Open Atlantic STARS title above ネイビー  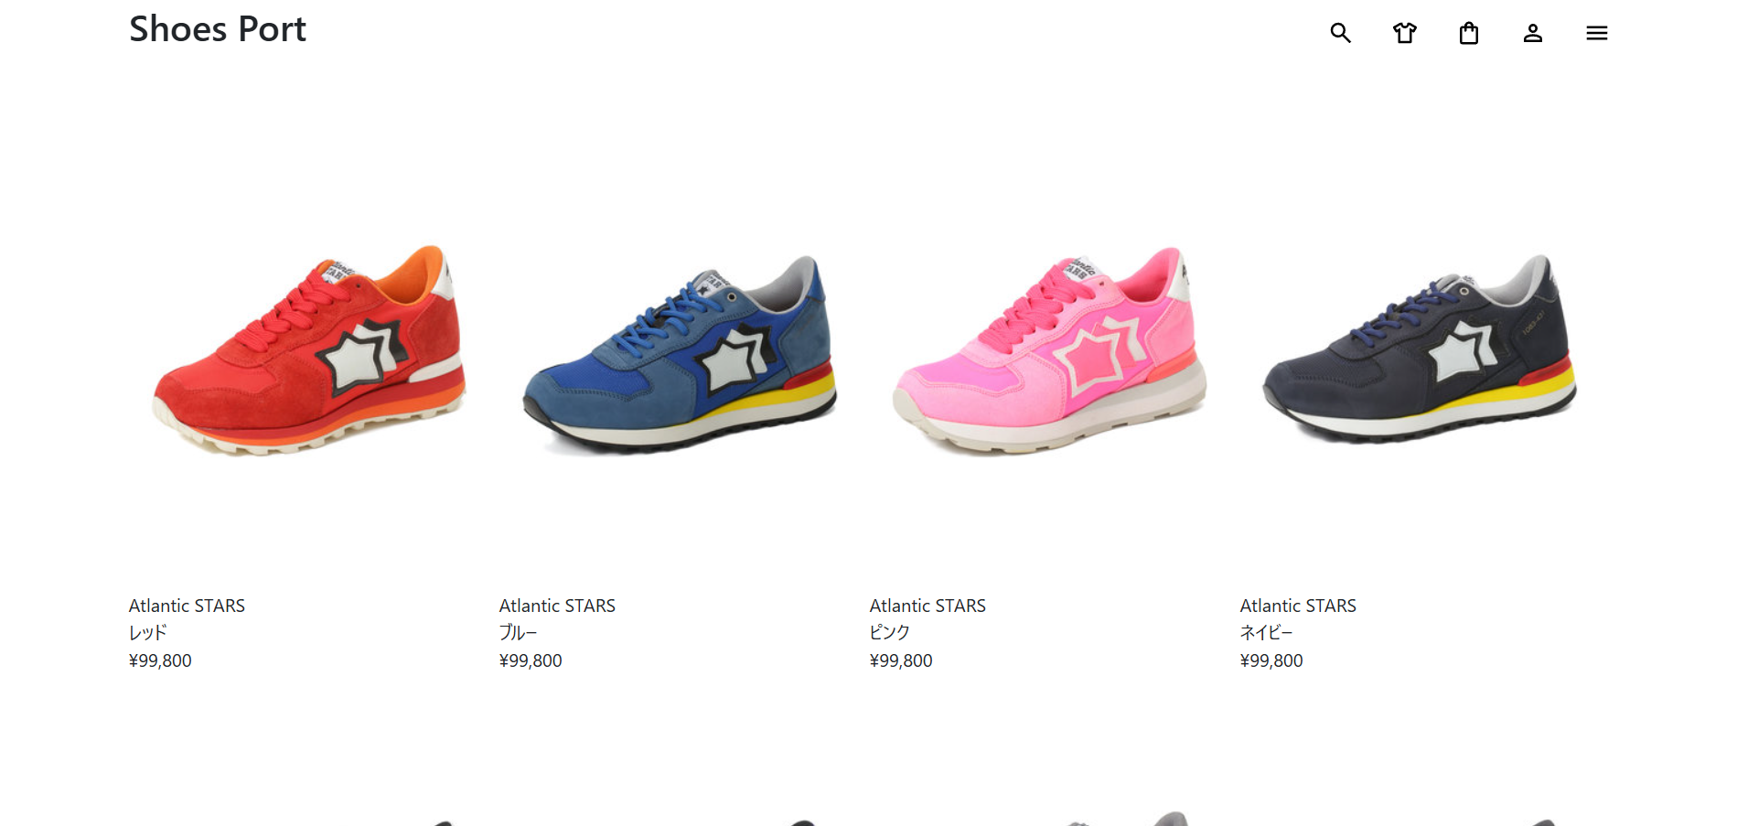coord(1298,606)
